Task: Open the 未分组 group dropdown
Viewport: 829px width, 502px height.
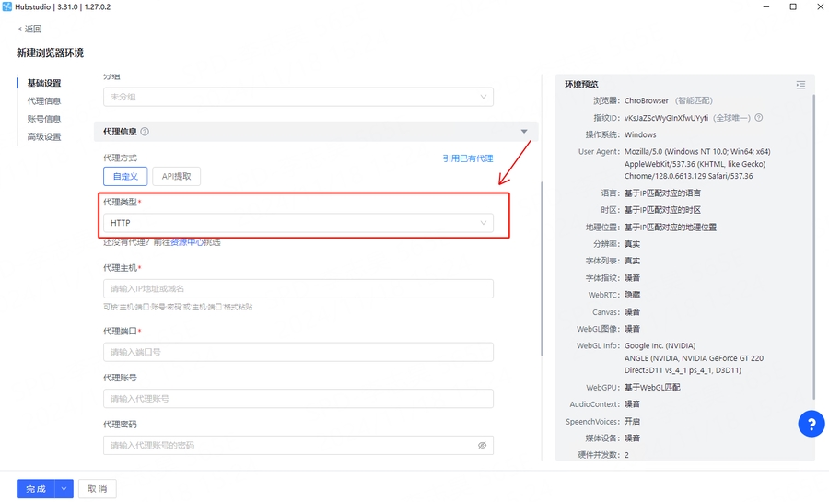Action: click(x=298, y=97)
